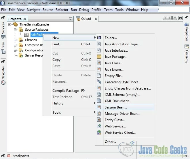The height and width of the screenshot is (159, 190).
Task: Click the Enterprise Beans folder icon
Action: (21, 45)
